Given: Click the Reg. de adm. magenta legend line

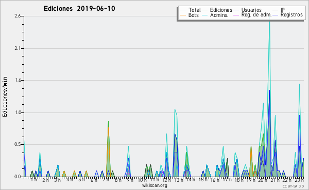Looking at the screenshot, I should (236, 15).
